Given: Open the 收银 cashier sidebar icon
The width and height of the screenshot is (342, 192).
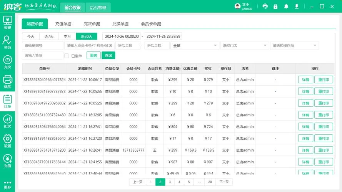Looking at the screenshot, I should pyautogui.click(x=7, y=22).
